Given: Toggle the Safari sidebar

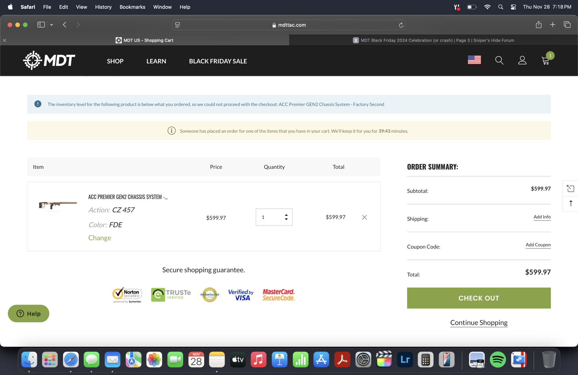Looking at the screenshot, I should (x=41, y=25).
